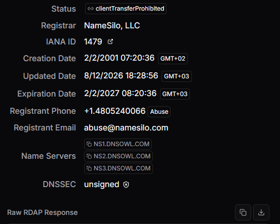Select the abuse@namesilo.com email address
Screen dimensions: 280x224
pyautogui.click(x=126, y=128)
